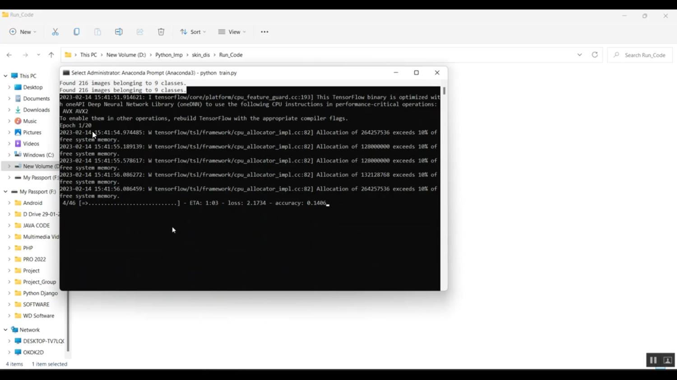This screenshot has height=380, width=677.
Task: Click This PC in the breadcrumb path
Action: (x=88, y=55)
